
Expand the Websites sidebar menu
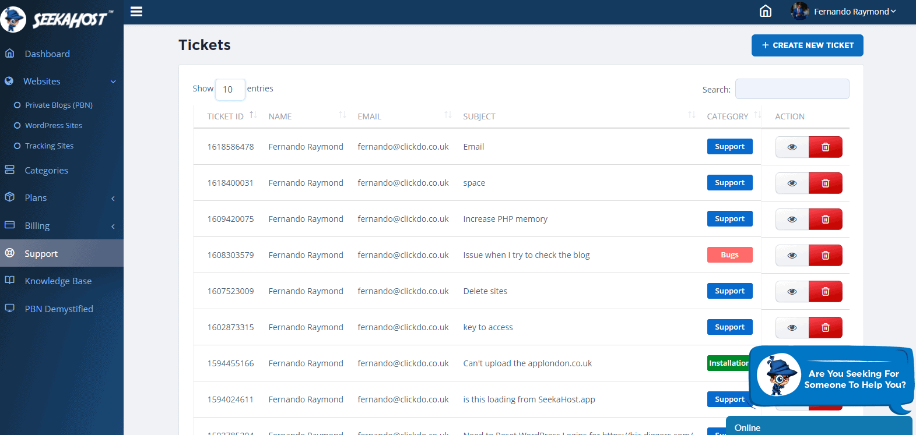(61, 82)
